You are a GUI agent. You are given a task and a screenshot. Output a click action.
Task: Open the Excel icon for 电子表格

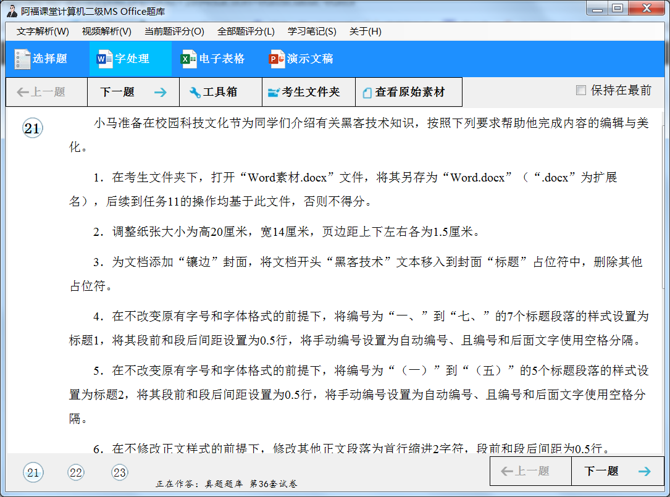point(188,59)
